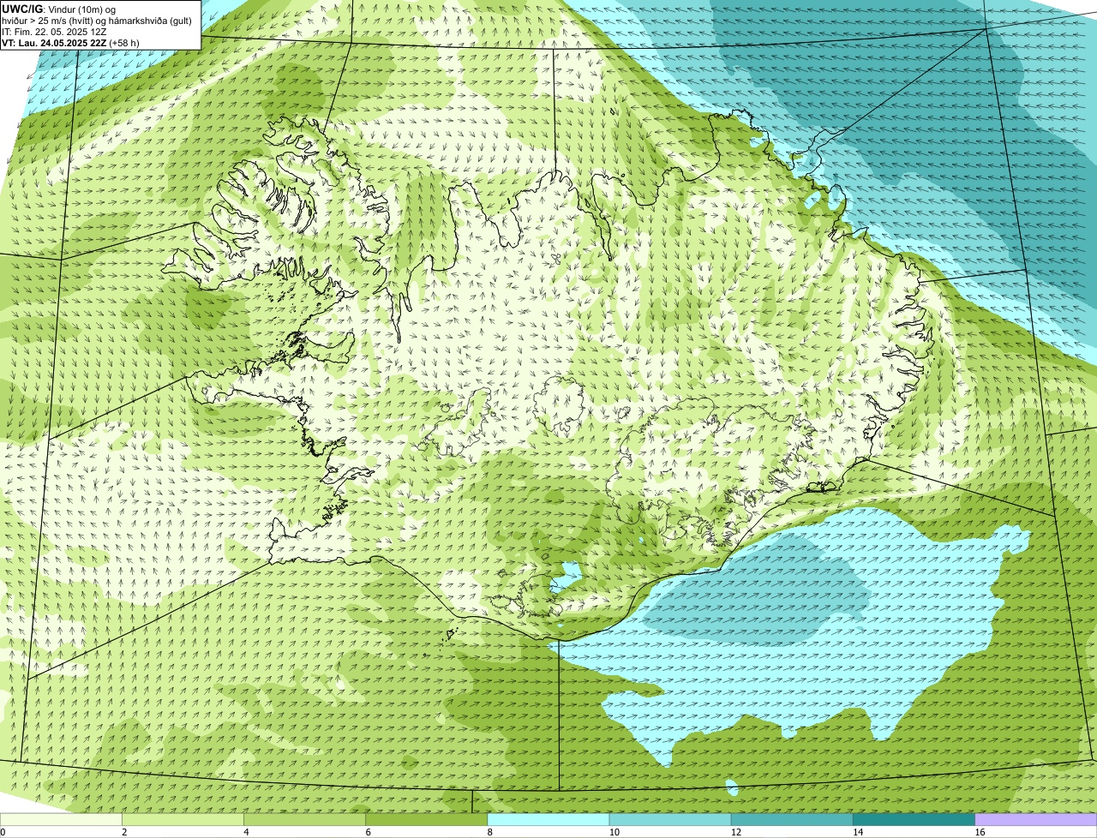Click the 4–6 m/s green legend swatch
The height and width of the screenshot is (838, 1097).
305,820
